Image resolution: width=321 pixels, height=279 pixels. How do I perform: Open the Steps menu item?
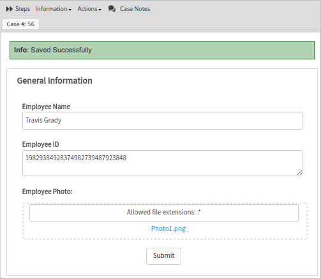pyautogui.click(x=22, y=9)
